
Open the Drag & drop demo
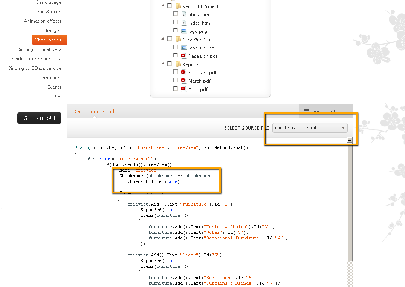pyautogui.click(x=48, y=12)
